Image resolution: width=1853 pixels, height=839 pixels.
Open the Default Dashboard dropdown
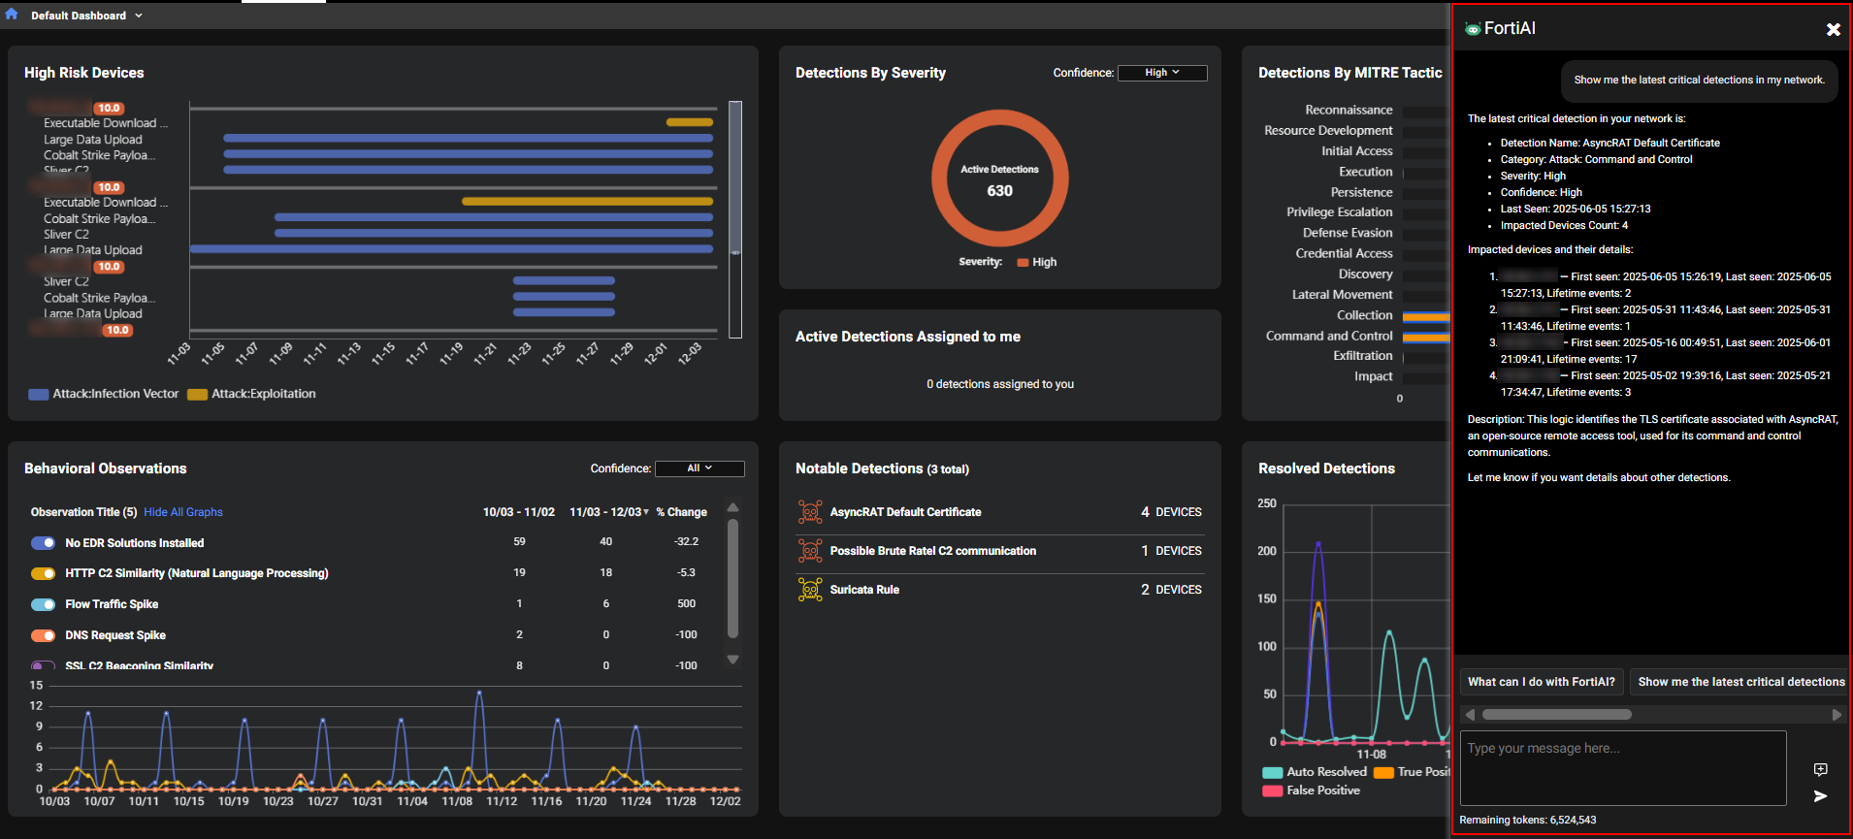139,16
